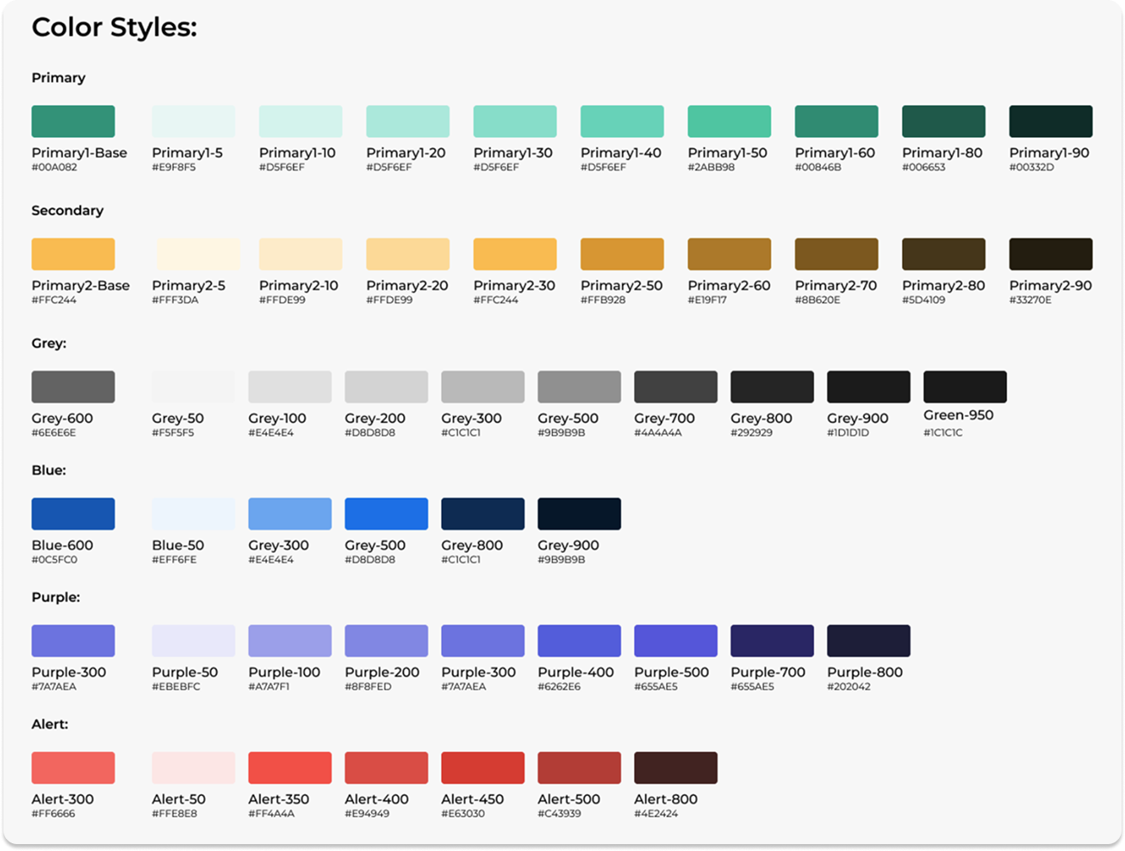This screenshot has height=851, width=1125.
Task: Select the Primary1-60 color swatch
Action: coord(836,121)
